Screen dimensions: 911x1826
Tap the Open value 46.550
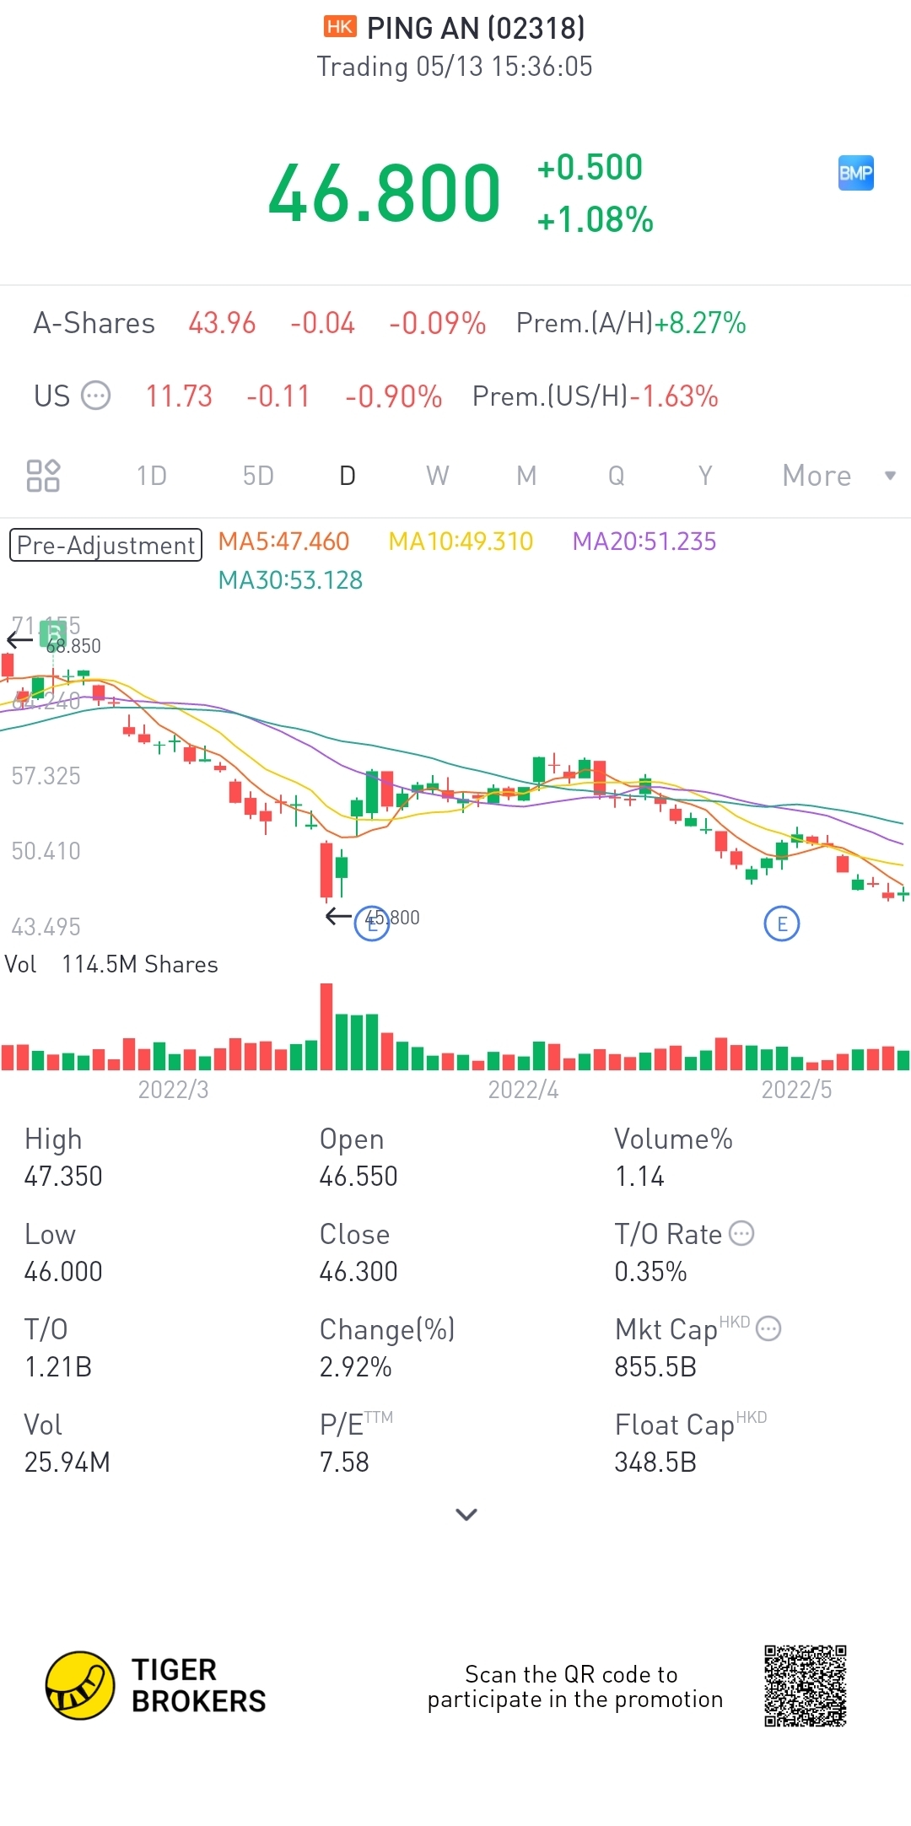click(358, 1176)
